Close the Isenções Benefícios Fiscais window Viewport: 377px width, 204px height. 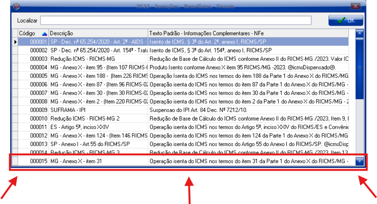click(355, 6)
